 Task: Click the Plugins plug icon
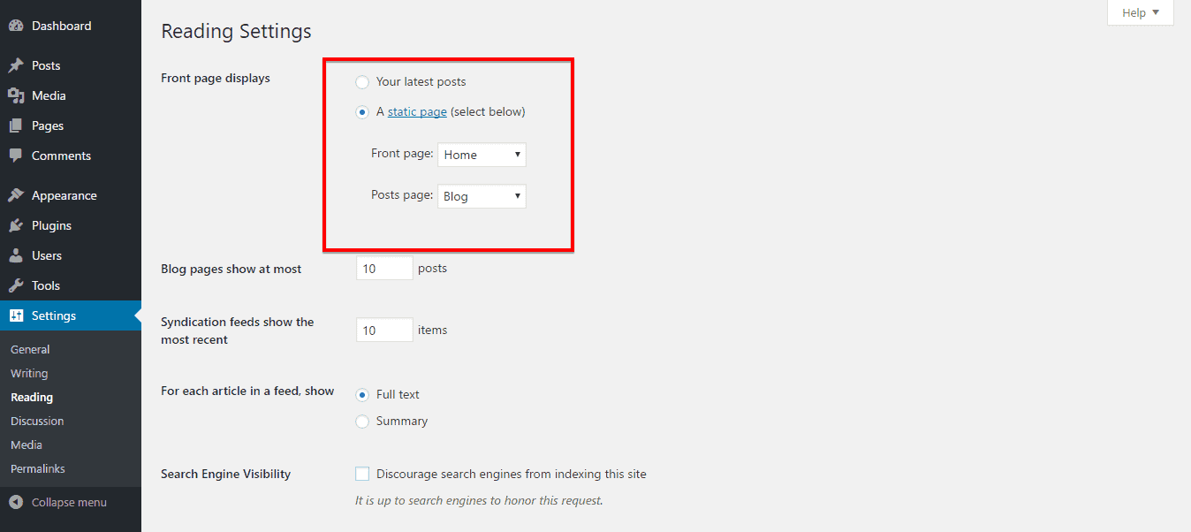click(16, 225)
